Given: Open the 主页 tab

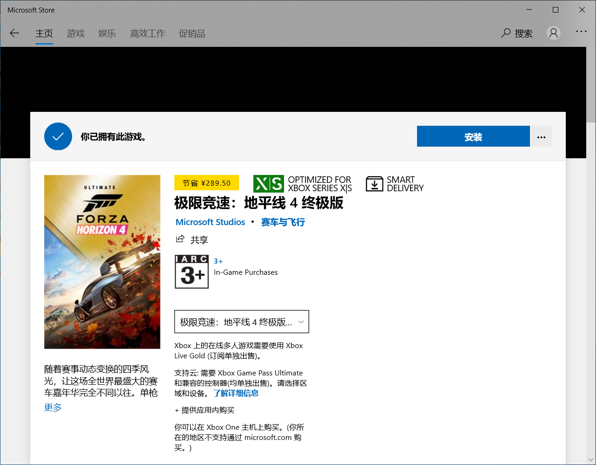Looking at the screenshot, I should tap(44, 33).
